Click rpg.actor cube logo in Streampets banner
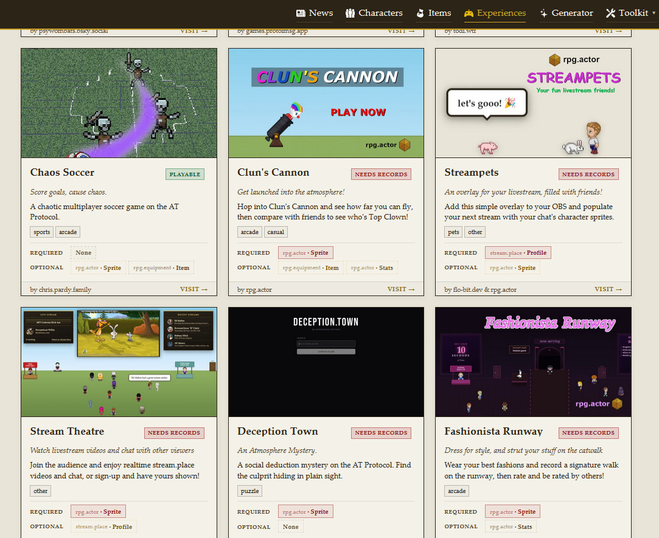Screen dimensions: 659x538 555,60
